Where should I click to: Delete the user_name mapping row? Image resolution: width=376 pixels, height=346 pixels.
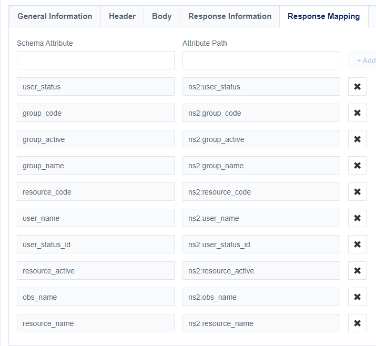click(x=357, y=218)
